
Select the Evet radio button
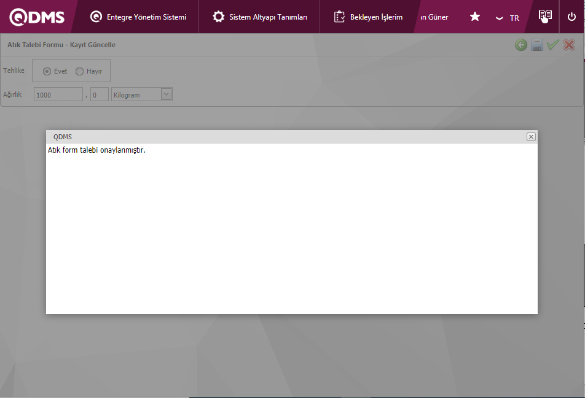click(47, 71)
